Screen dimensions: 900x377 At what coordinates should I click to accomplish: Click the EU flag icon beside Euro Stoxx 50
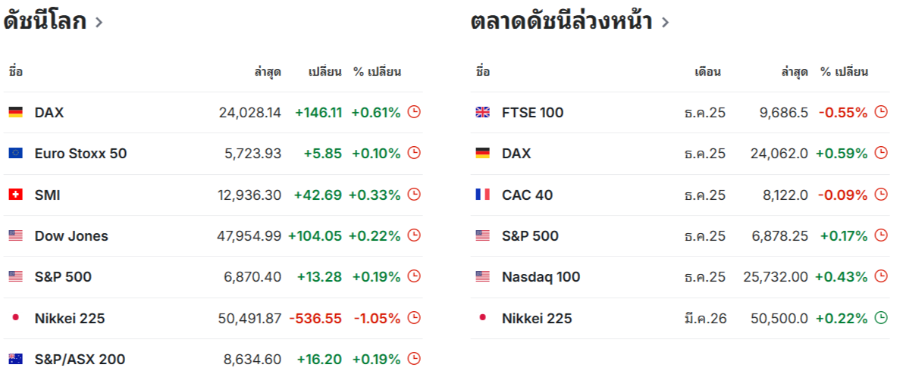(15, 154)
